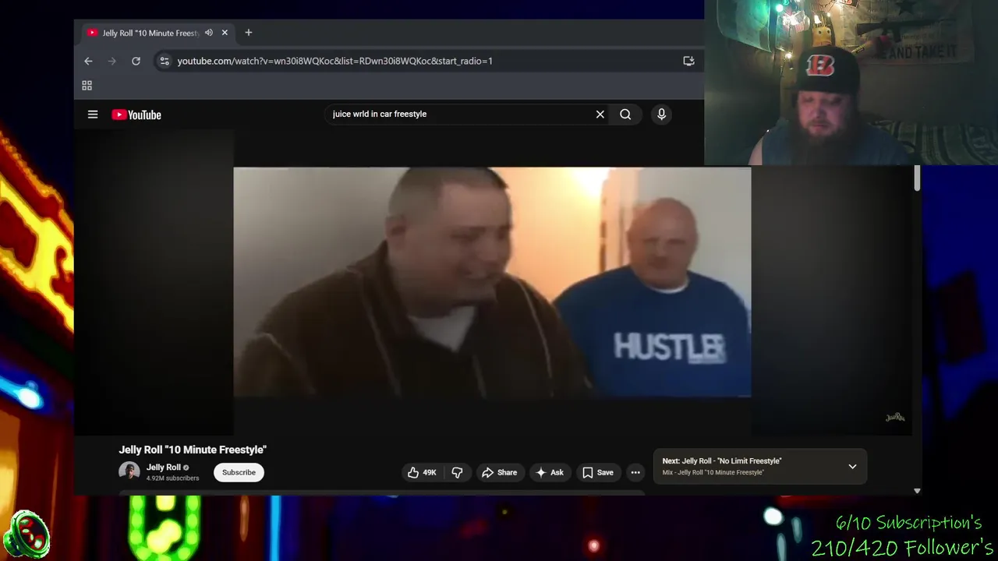Click the address bar URL

coord(334,61)
